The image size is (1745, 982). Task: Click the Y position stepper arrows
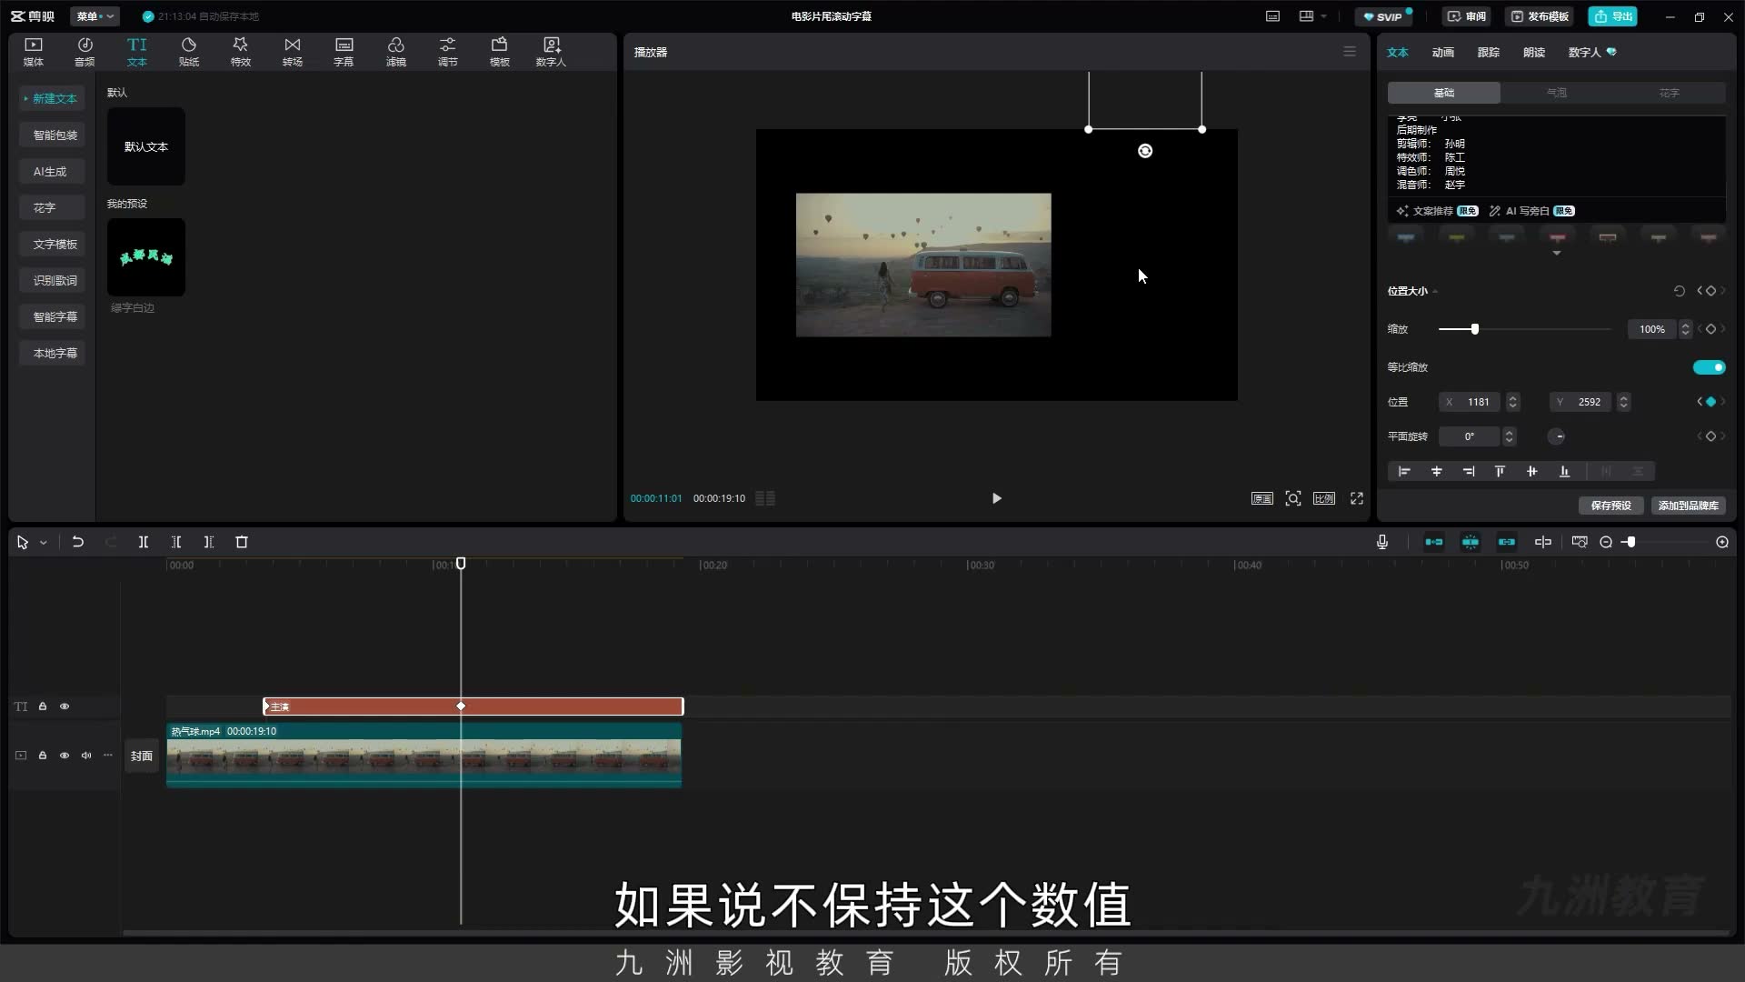[1624, 402]
